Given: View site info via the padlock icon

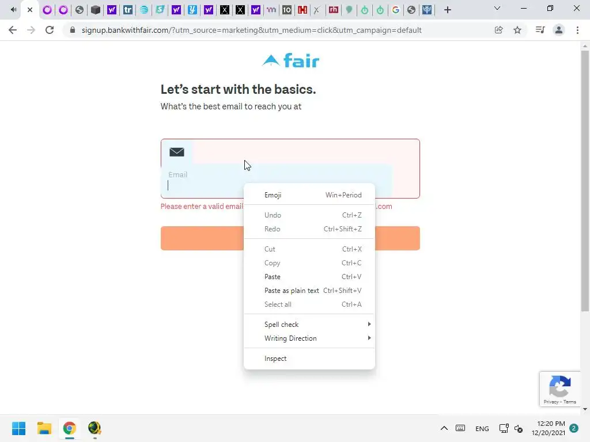Looking at the screenshot, I should coord(73,30).
